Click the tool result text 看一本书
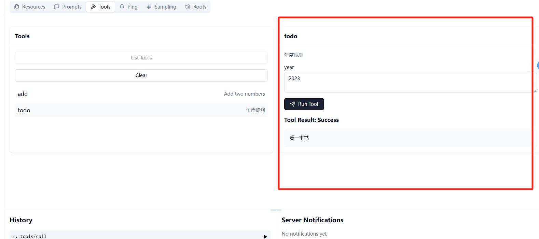The image size is (539, 239). (x=299, y=138)
